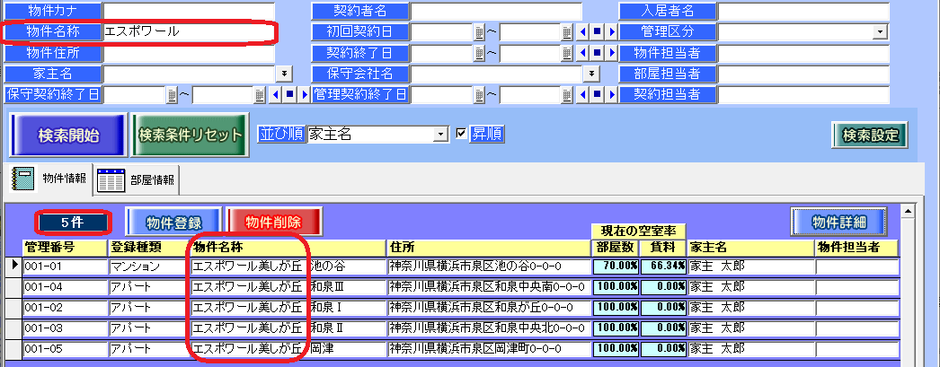The width and height of the screenshot is (940, 367).
Task: Switch to the 部屋情報 tab
Action: (x=151, y=179)
